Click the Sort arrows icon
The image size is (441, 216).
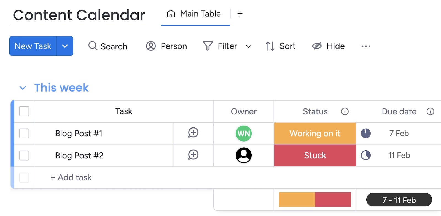click(x=270, y=46)
